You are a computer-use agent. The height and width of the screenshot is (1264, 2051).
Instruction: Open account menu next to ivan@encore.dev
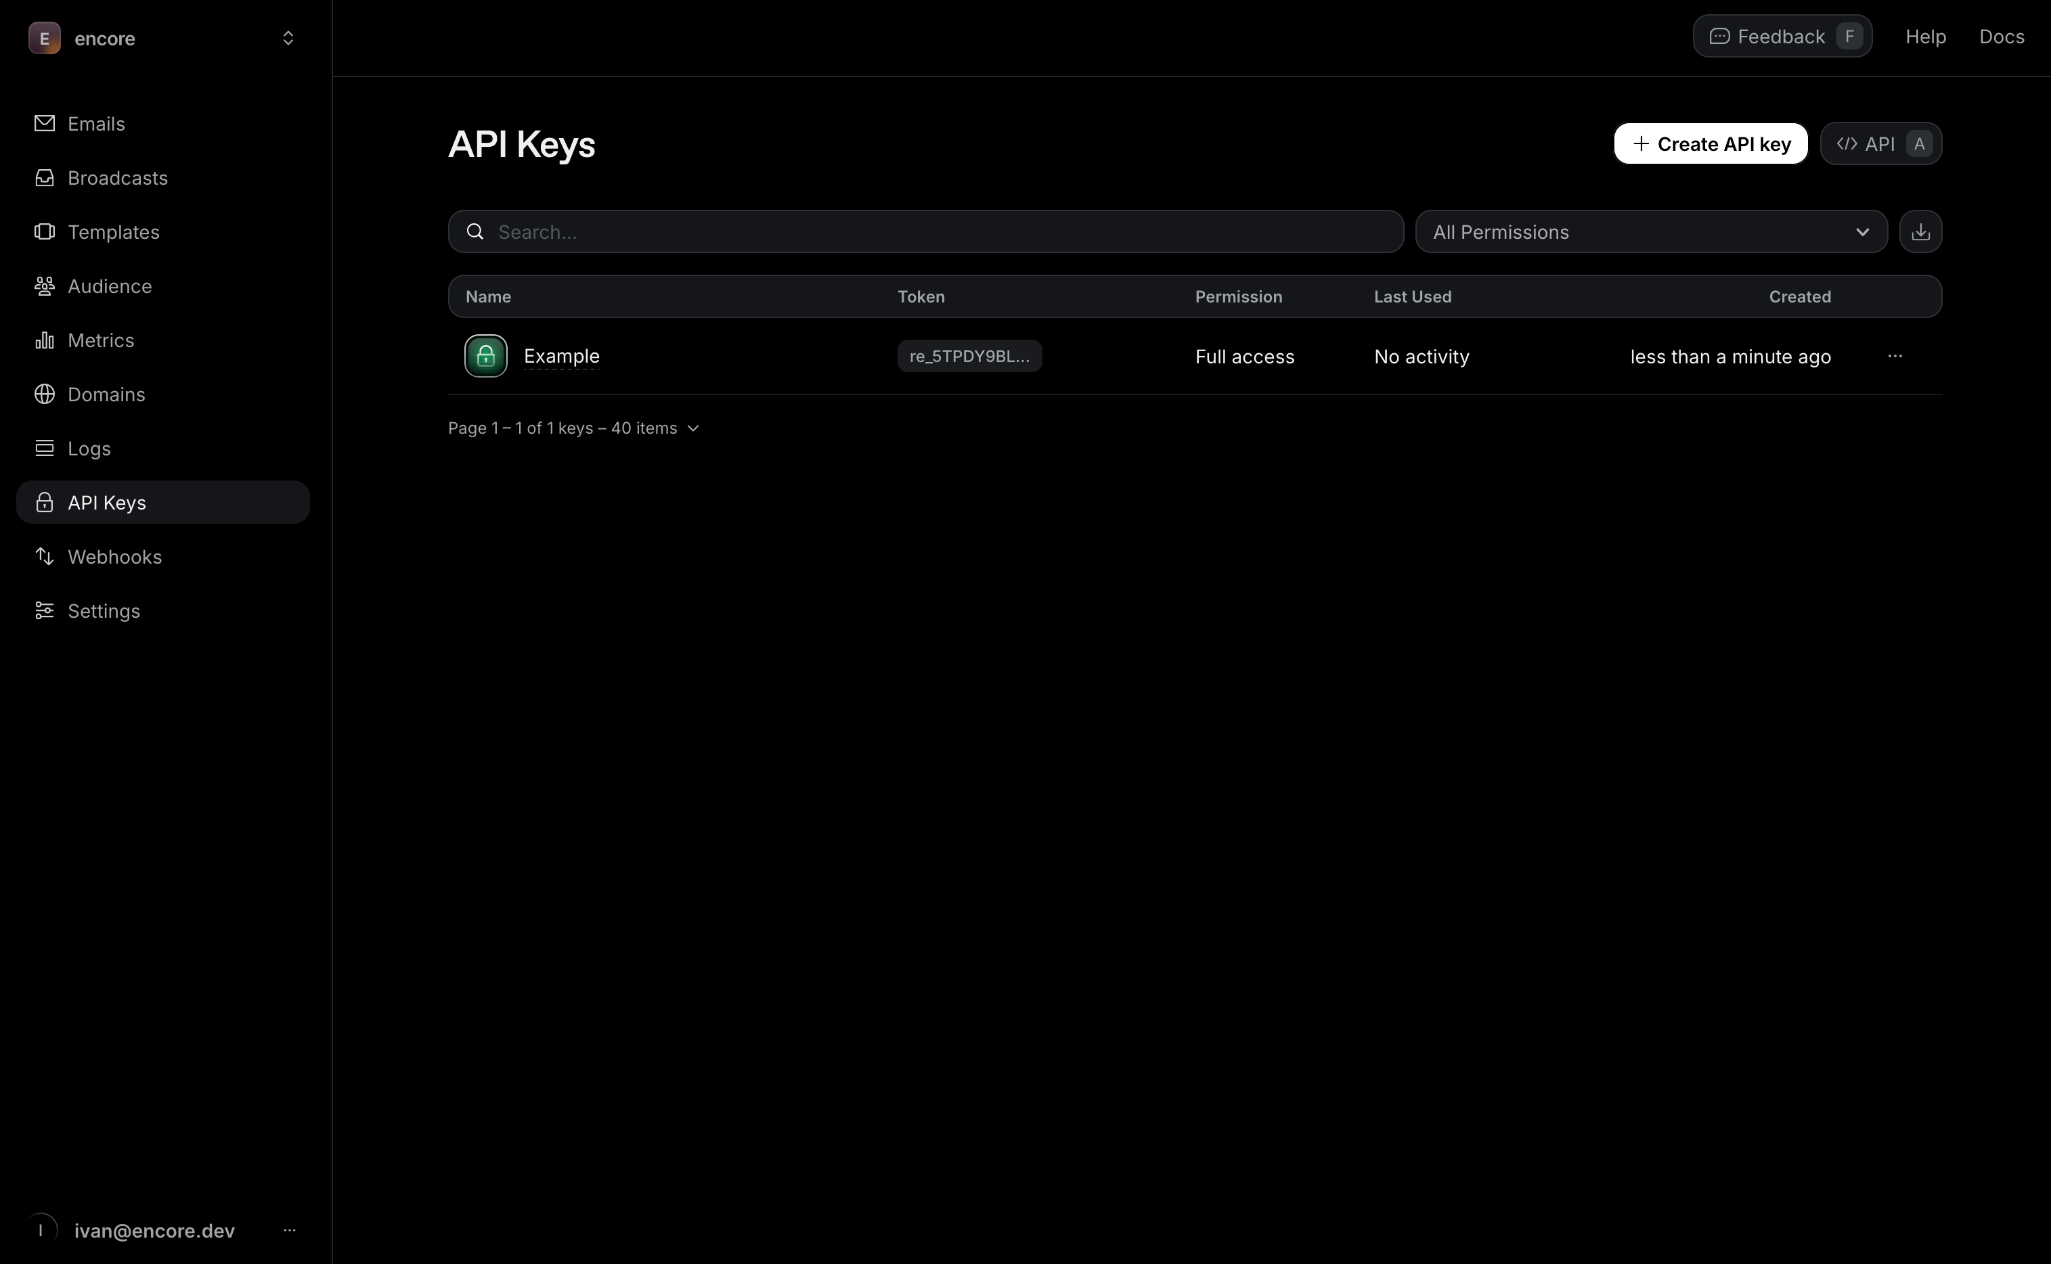[290, 1229]
